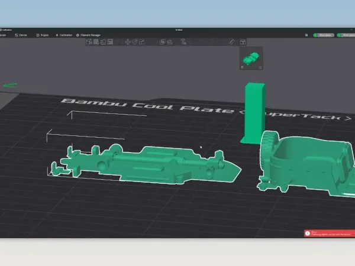The width and height of the screenshot is (355, 266).
Task: Click the settings icon in the plate thumbnail
Action: 260,67
